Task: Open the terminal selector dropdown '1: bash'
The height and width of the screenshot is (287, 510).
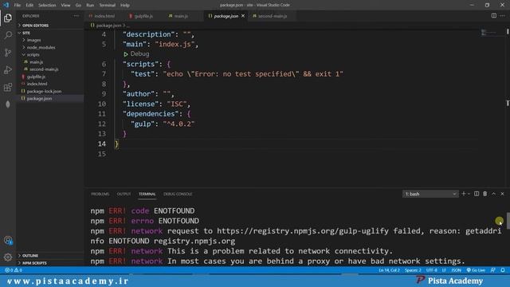Action: 430,194
